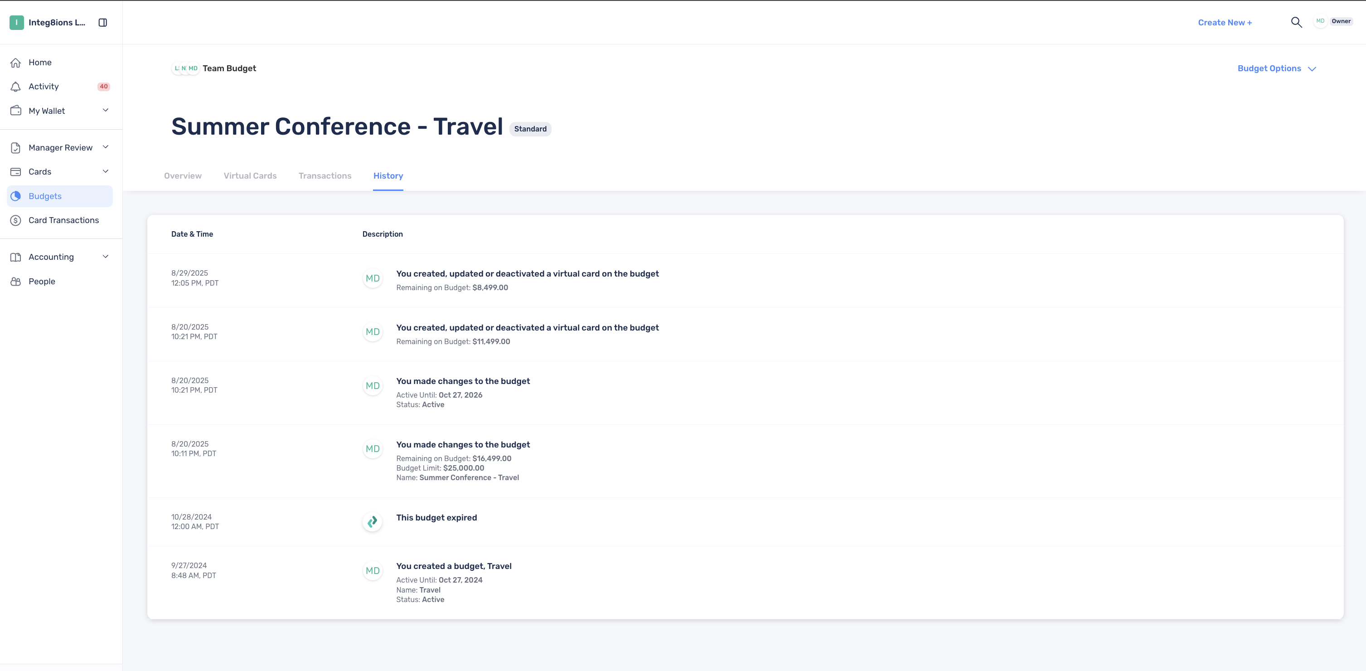Click the Activity bell icon

click(16, 87)
